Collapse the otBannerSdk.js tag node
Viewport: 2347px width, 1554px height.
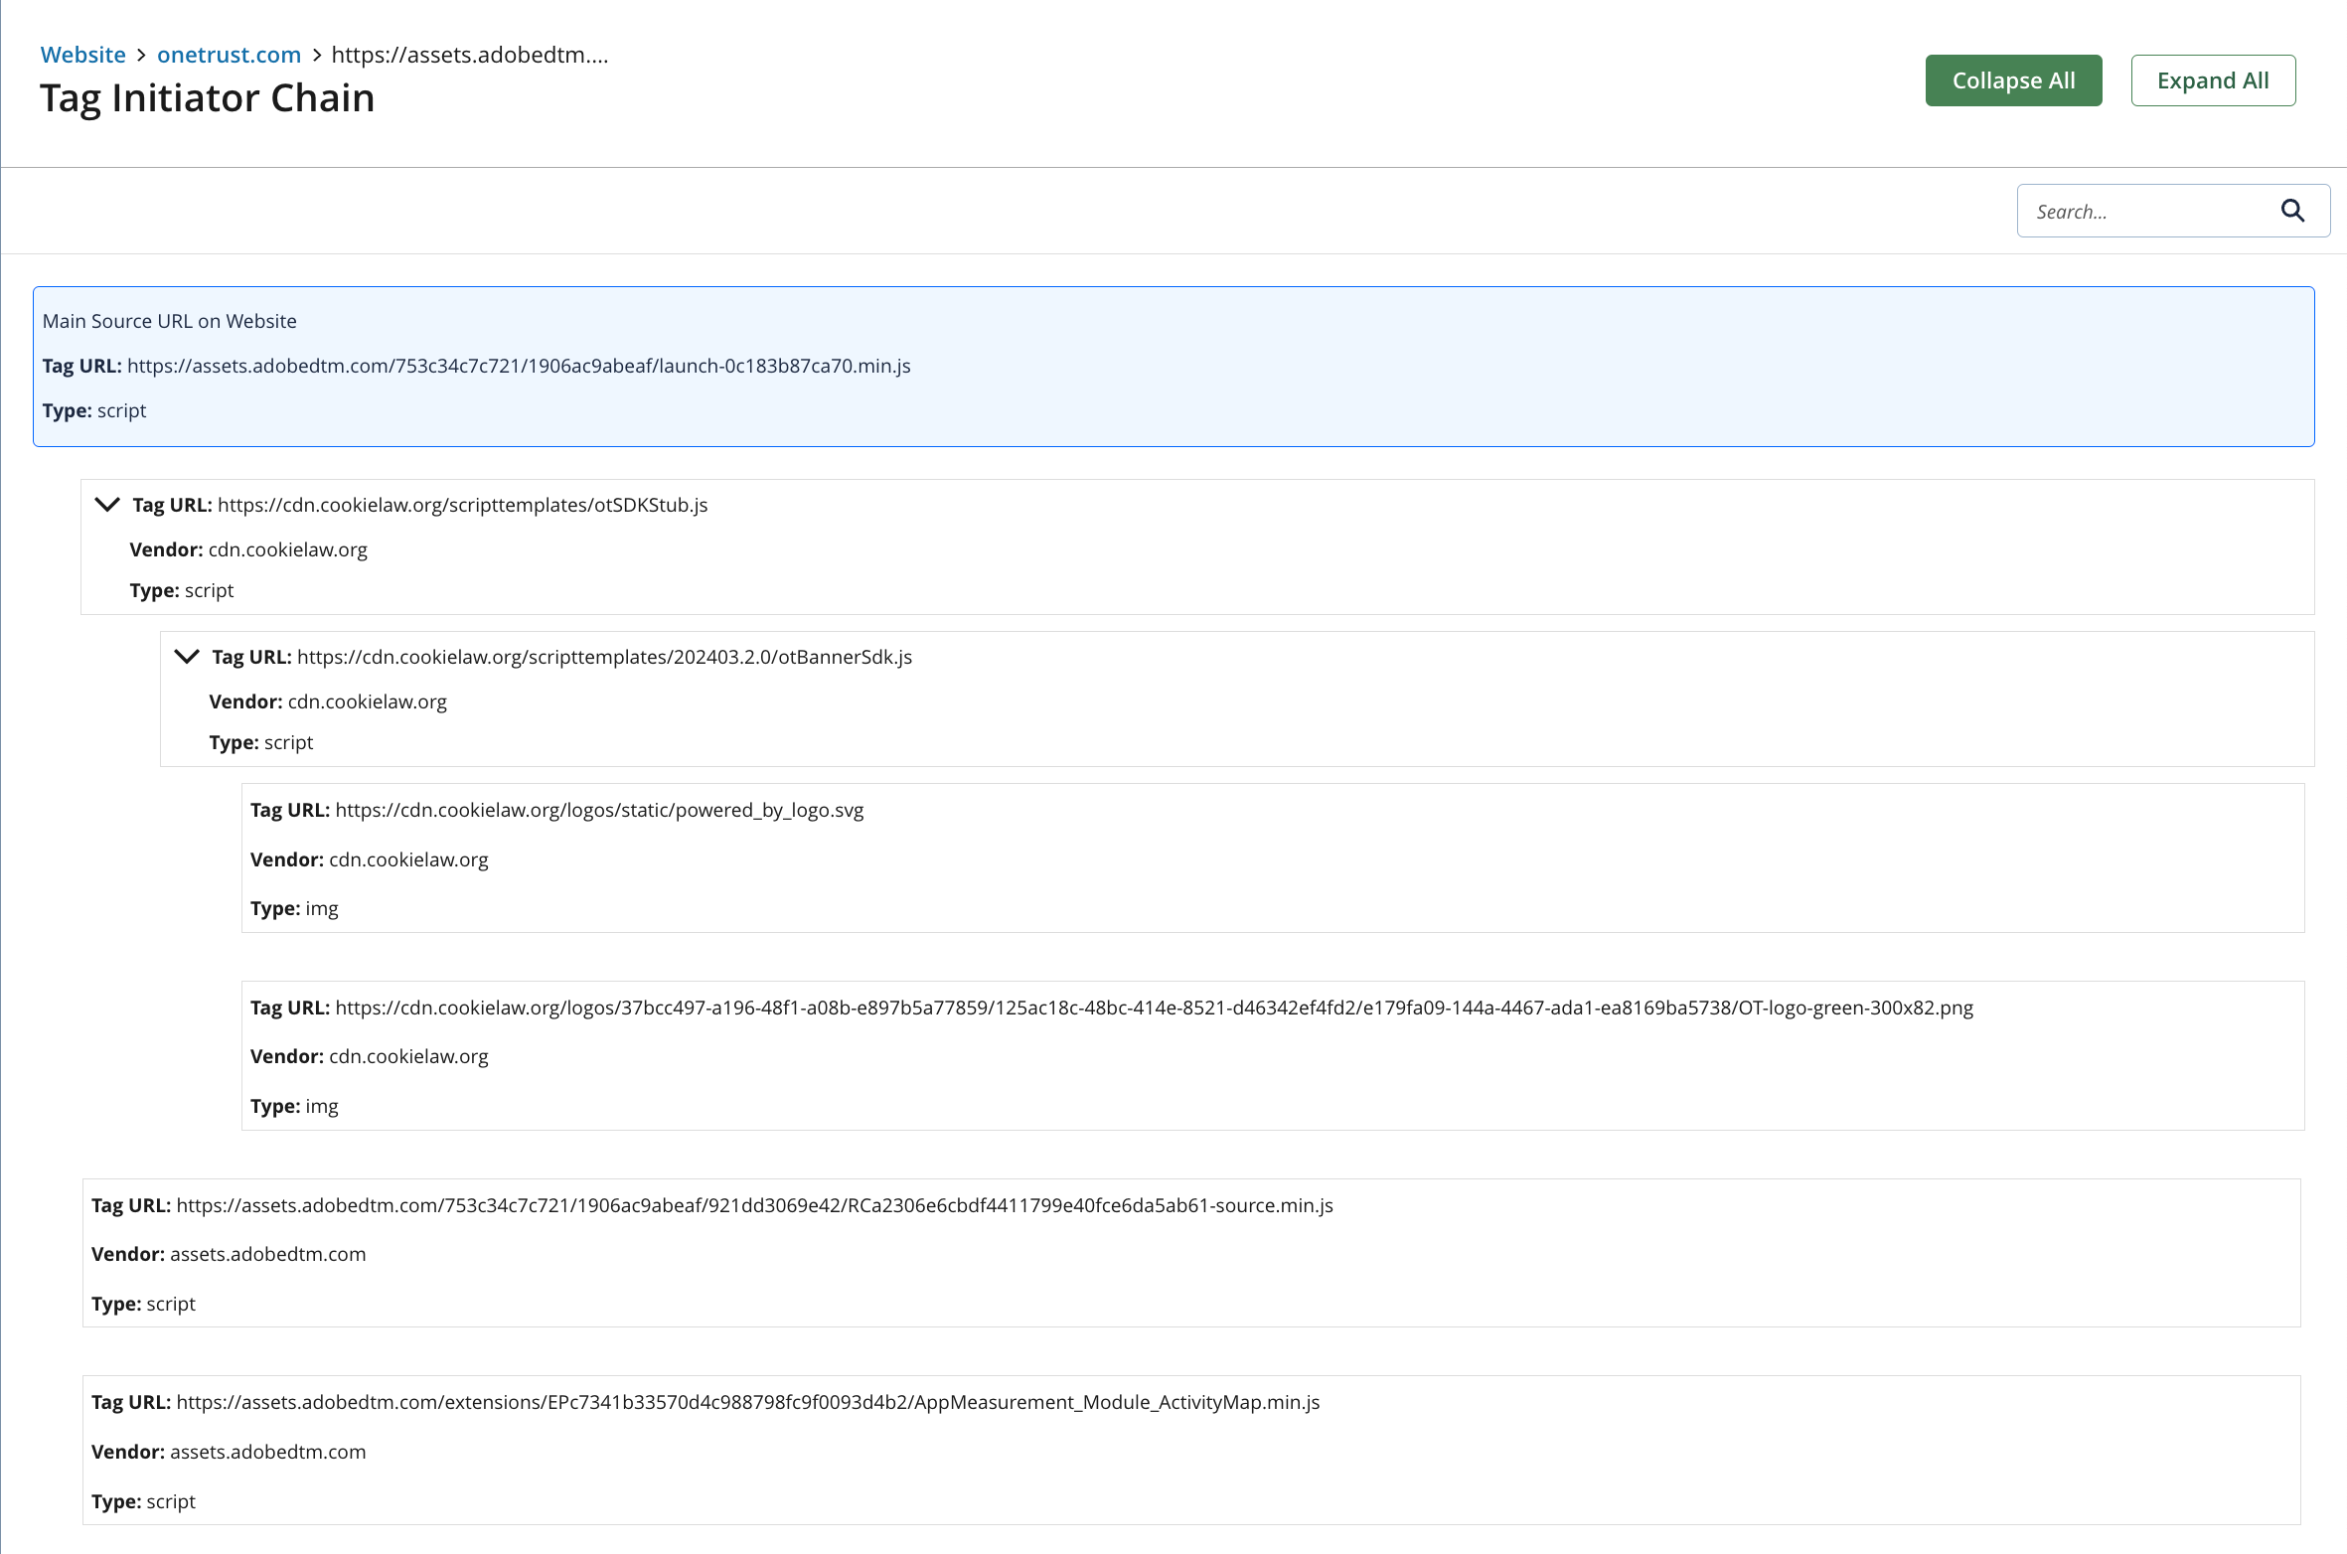(x=187, y=657)
